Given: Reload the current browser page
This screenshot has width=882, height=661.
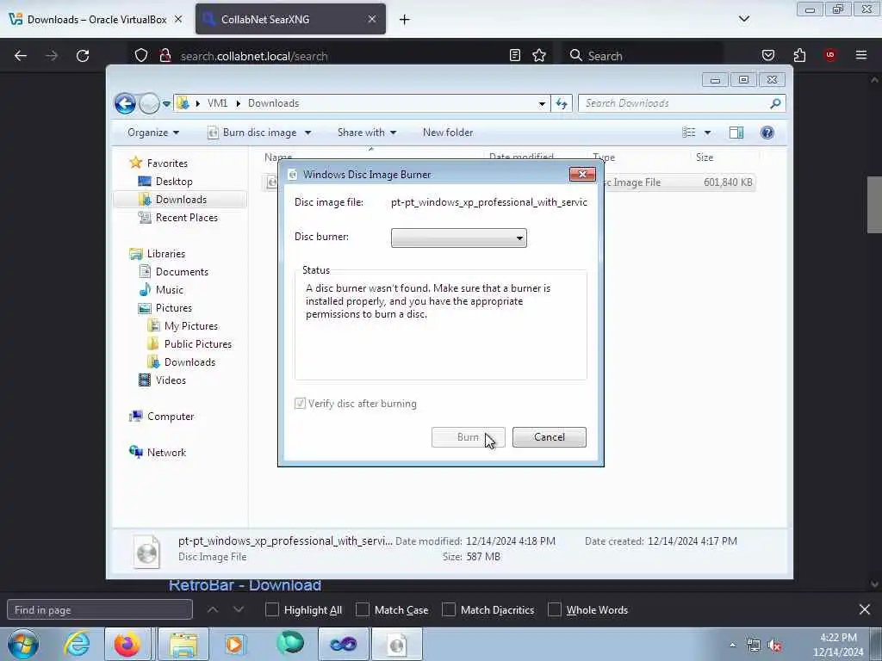Looking at the screenshot, I should click(x=83, y=56).
